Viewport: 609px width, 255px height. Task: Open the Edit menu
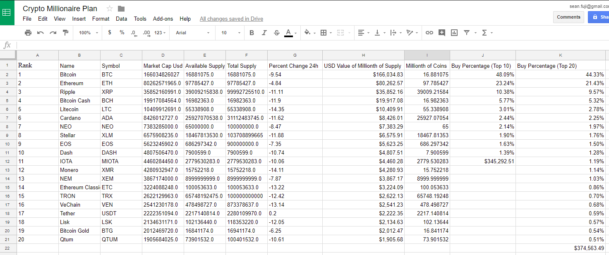(x=43, y=19)
